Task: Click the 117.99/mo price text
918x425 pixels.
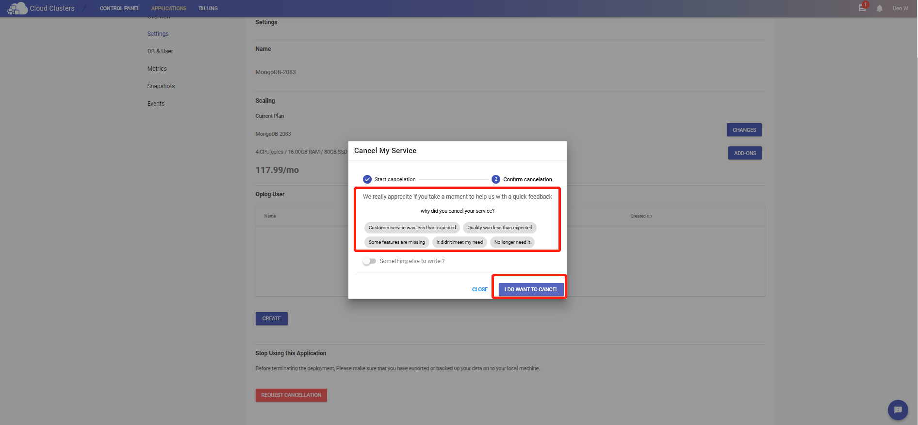Action: click(277, 170)
